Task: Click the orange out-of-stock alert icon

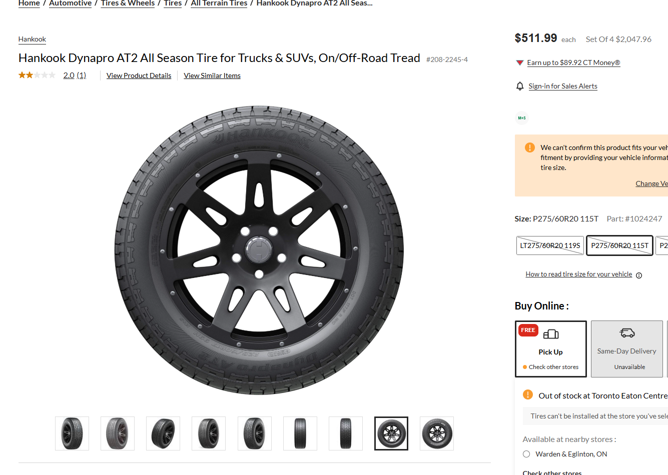Action: pos(527,394)
